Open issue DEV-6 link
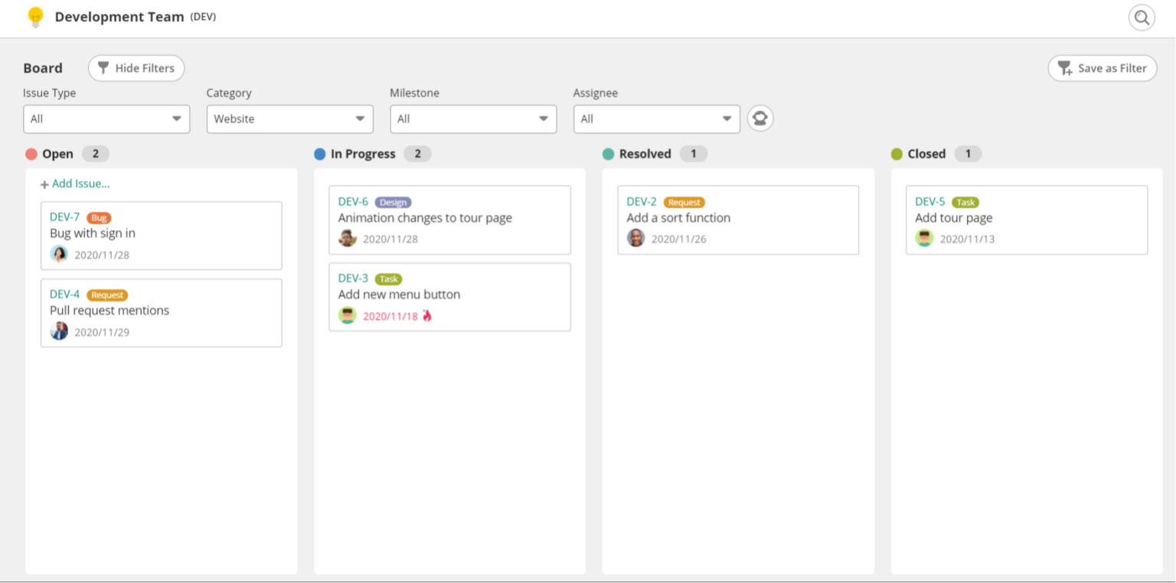This screenshot has width=1176, height=583. pos(353,202)
